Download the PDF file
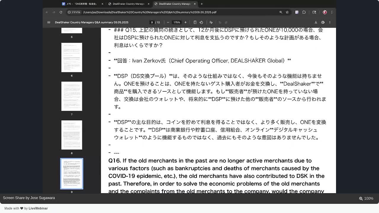Screen dimensions: 379x213 [316, 22]
